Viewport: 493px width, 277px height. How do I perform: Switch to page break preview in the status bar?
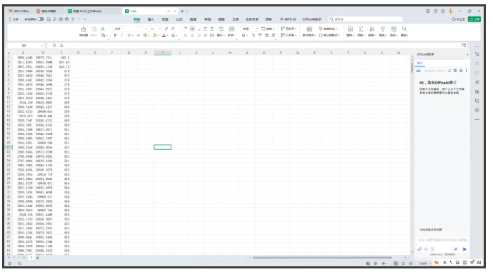click(x=411, y=263)
